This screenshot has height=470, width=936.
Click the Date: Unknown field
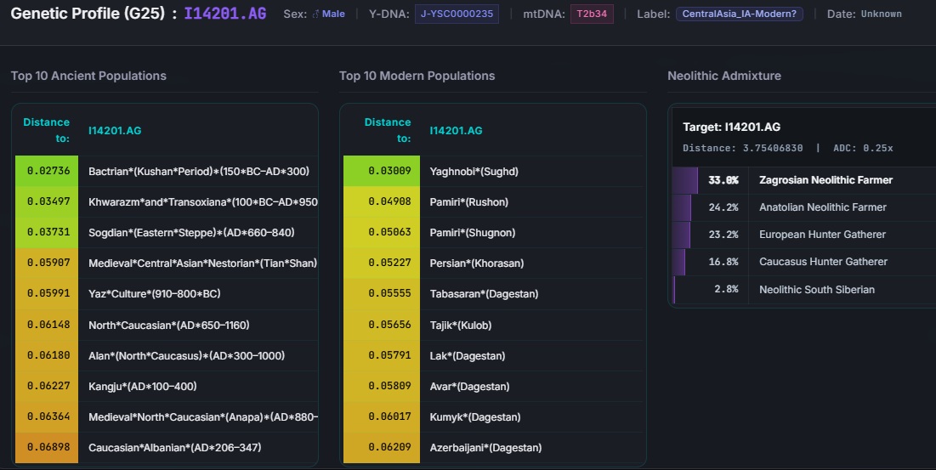click(865, 14)
